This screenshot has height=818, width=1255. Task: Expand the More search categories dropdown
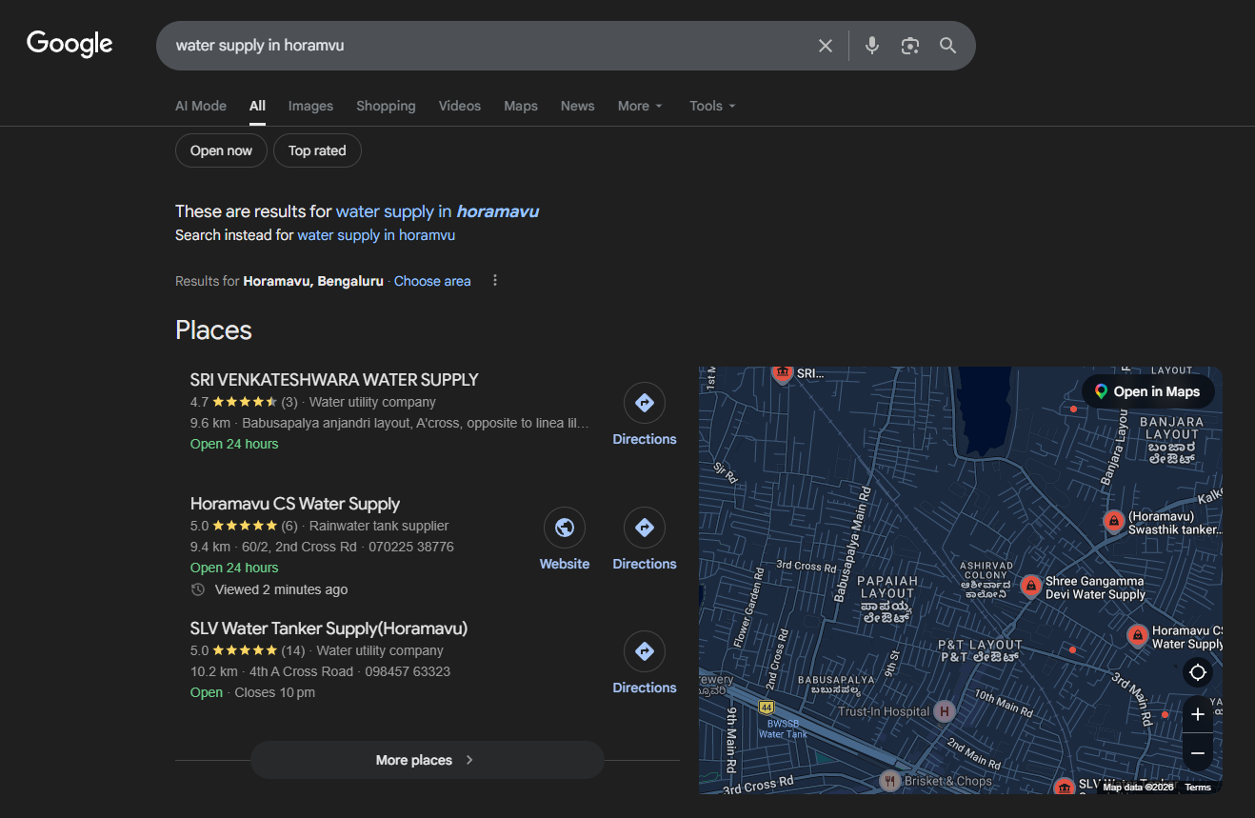pos(640,106)
